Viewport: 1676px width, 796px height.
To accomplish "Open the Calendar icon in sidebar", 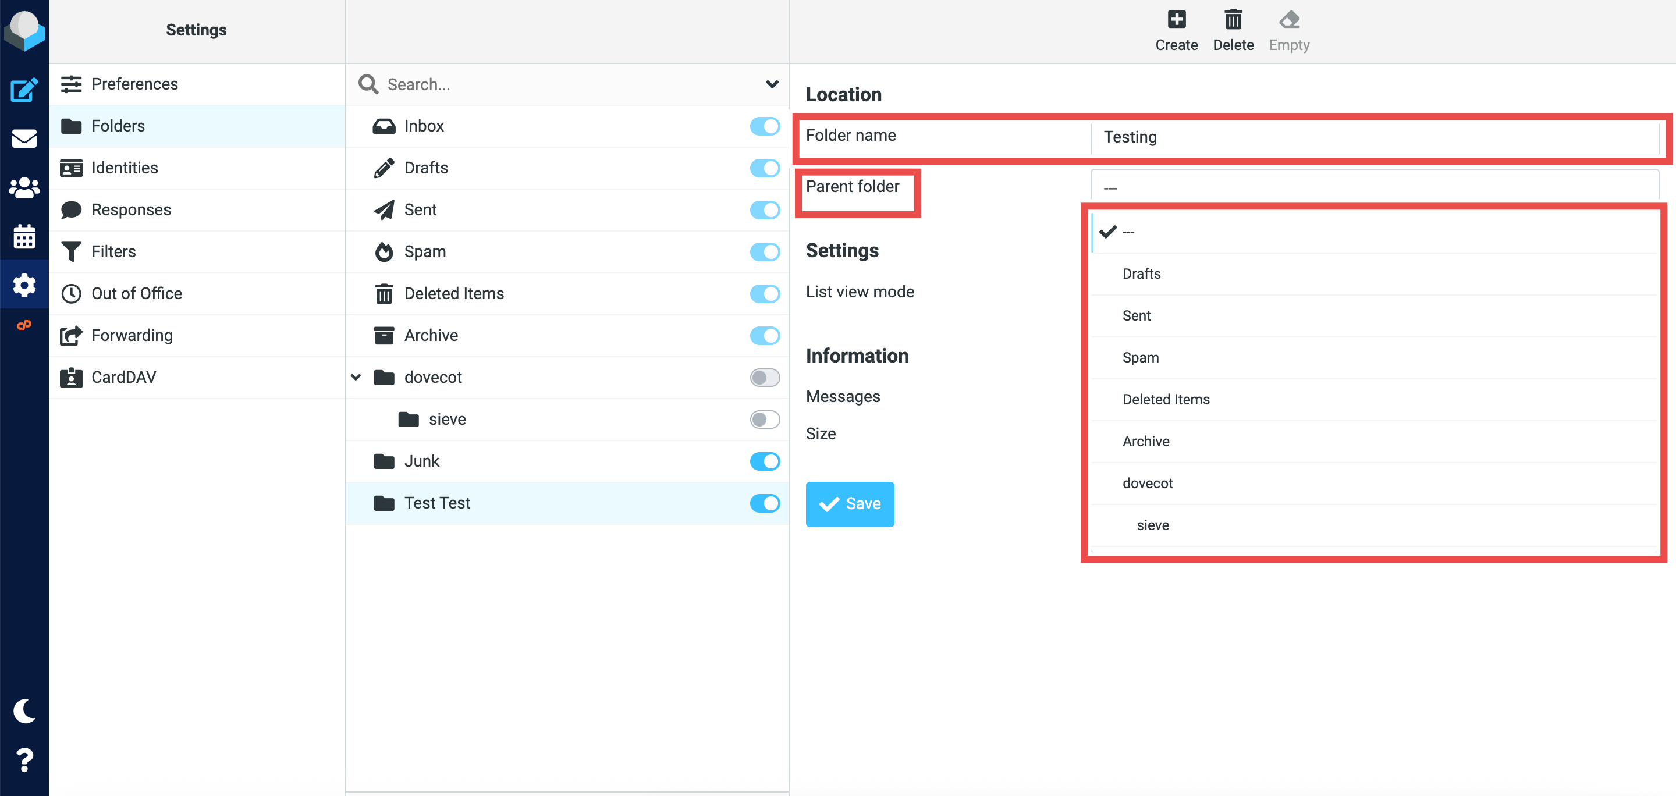I will coord(24,236).
